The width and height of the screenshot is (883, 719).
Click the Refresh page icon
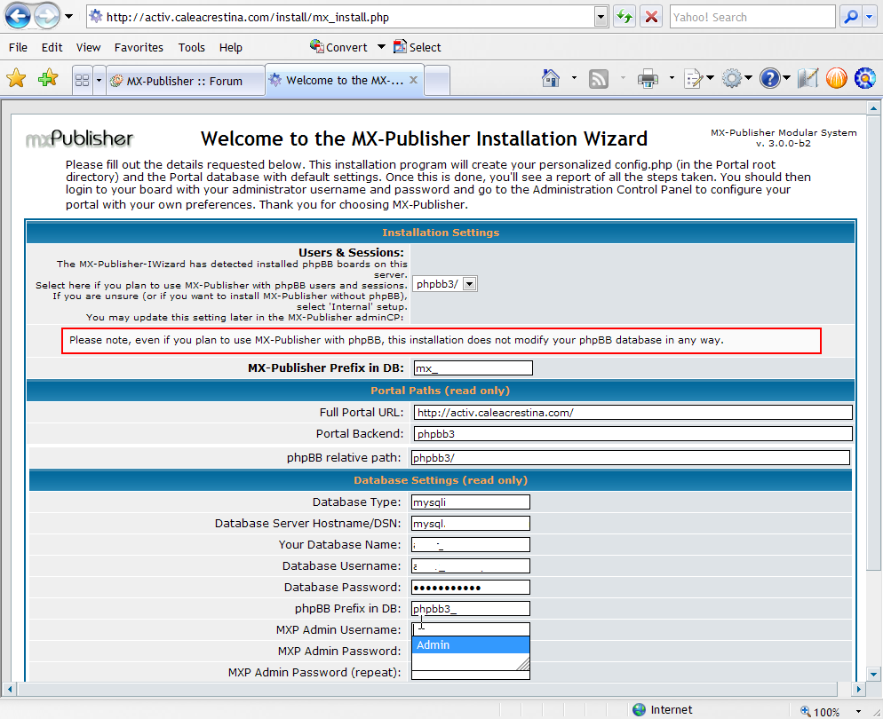624,17
